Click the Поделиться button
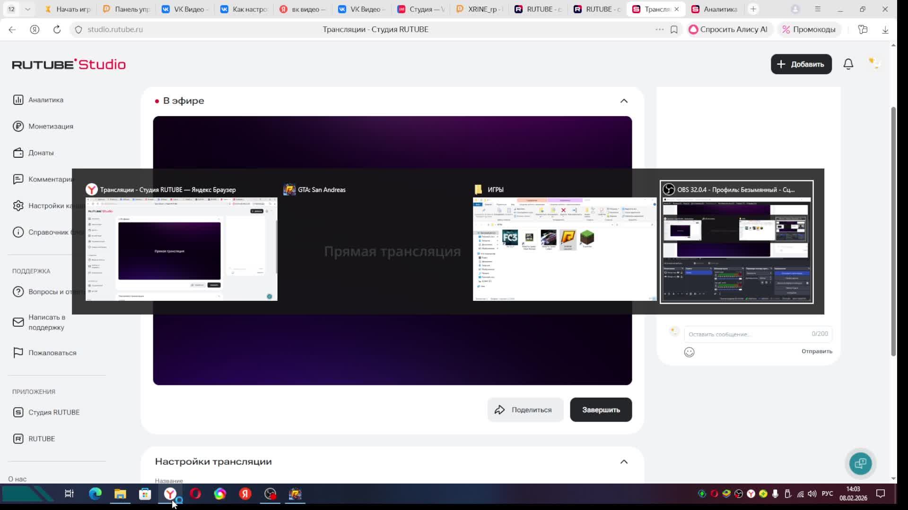This screenshot has height=510, width=908. pos(525,410)
